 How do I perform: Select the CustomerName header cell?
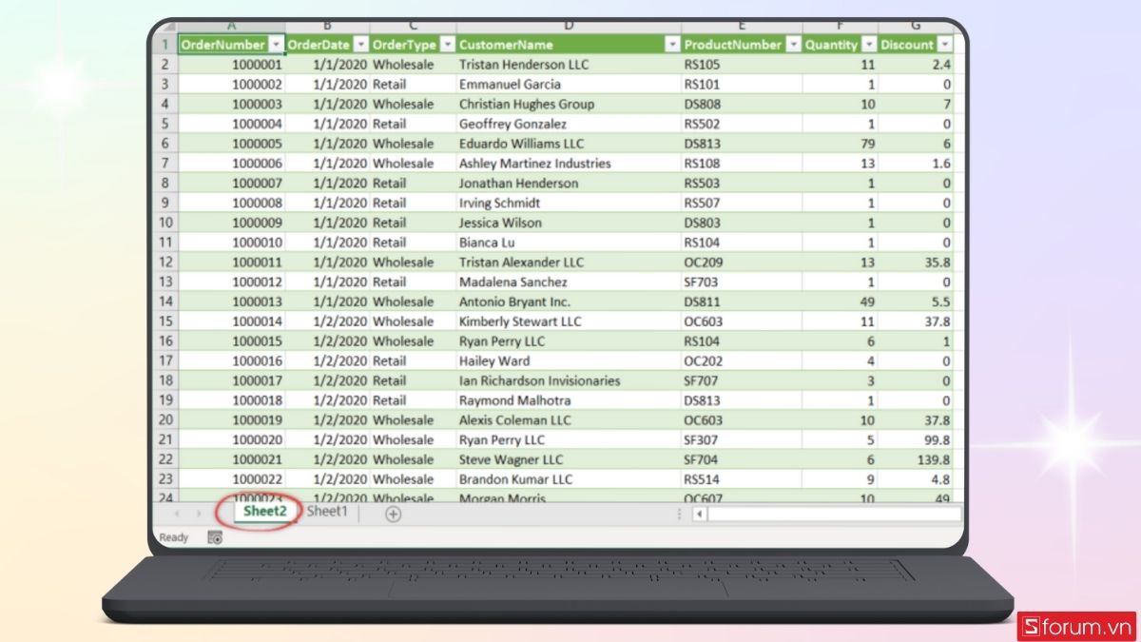(x=569, y=45)
